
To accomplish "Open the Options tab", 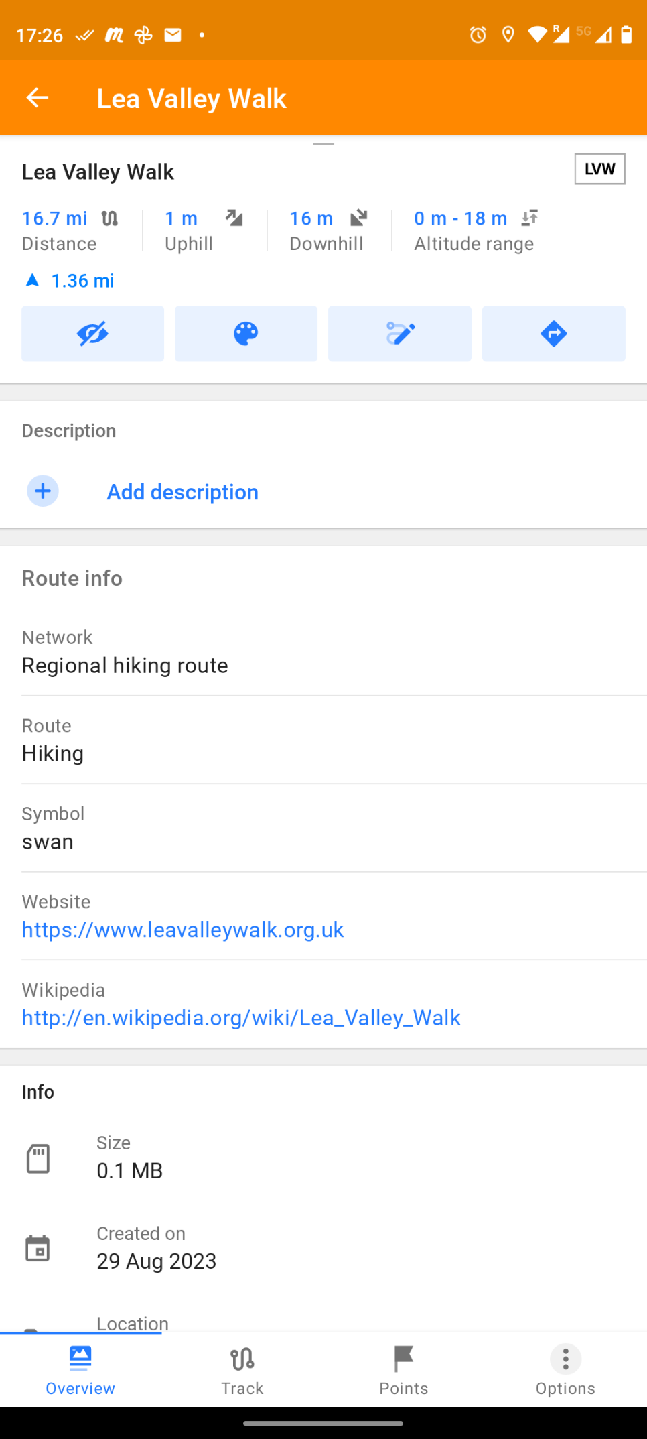I will (x=565, y=1370).
